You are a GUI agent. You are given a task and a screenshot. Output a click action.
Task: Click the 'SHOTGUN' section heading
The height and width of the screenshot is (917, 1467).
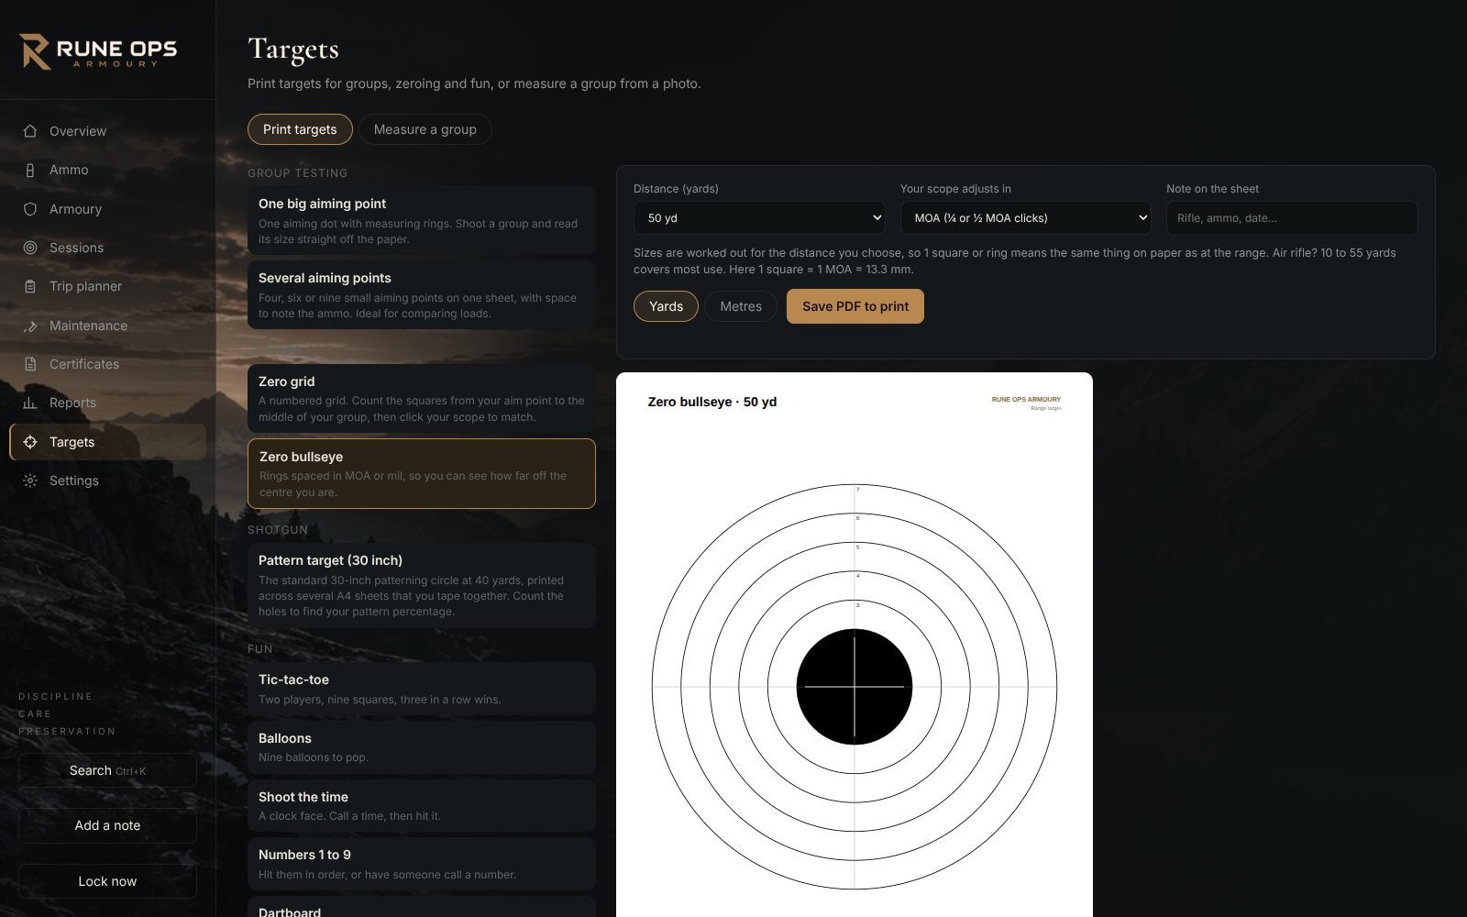(278, 530)
